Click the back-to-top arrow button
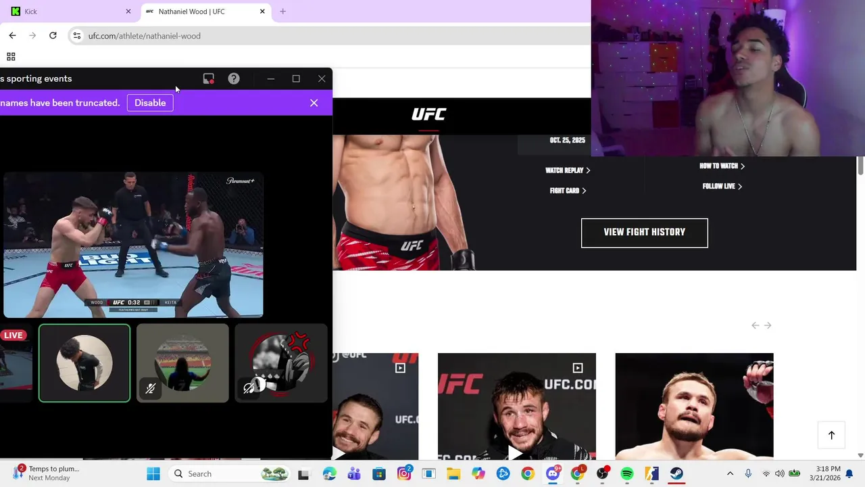 (831, 435)
